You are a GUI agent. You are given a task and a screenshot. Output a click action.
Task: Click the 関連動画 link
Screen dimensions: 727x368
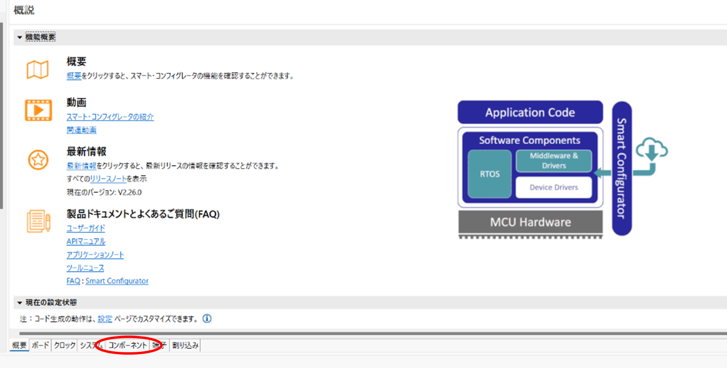point(81,130)
